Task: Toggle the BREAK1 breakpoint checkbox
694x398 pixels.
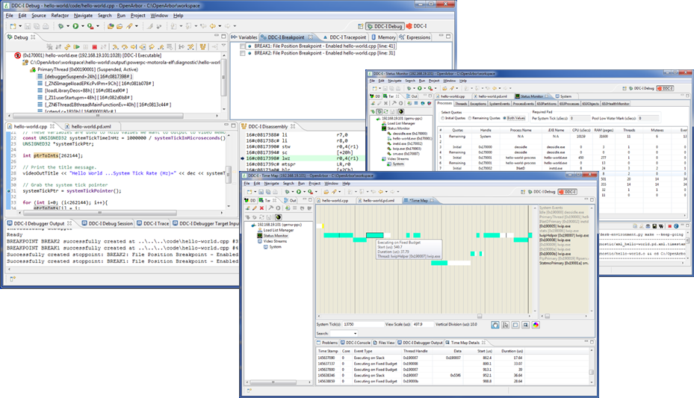Action: coord(243,46)
